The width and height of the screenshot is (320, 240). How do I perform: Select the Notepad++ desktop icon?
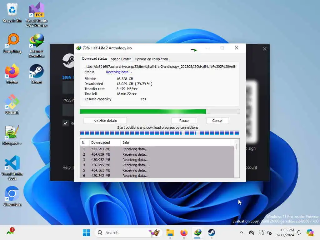pyautogui.click(x=12, y=135)
